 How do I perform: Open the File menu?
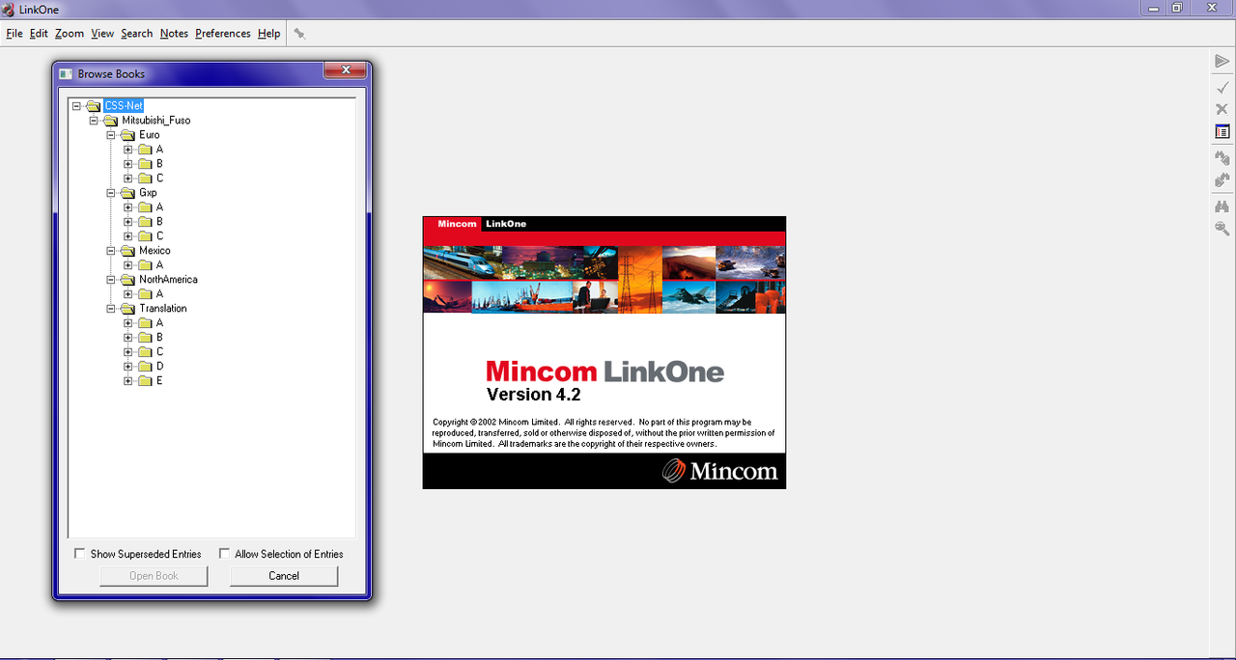pyautogui.click(x=14, y=33)
